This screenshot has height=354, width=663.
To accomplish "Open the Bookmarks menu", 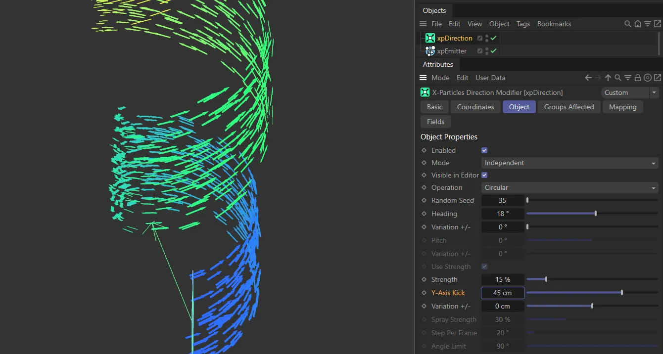I will 554,24.
